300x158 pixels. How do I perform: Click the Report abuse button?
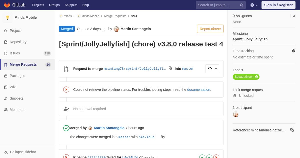click(x=210, y=29)
